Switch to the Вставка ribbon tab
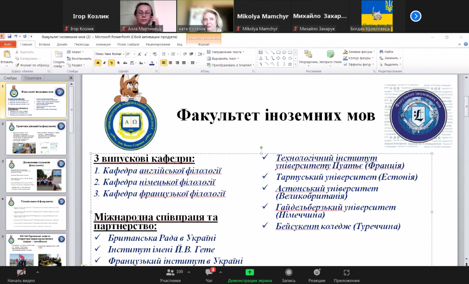The width and height of the screenshot is (469, 284). (44, 44)
